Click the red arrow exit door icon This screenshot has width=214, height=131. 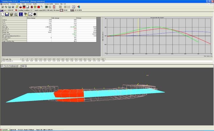pyautogui.click(x=78, y=7)
